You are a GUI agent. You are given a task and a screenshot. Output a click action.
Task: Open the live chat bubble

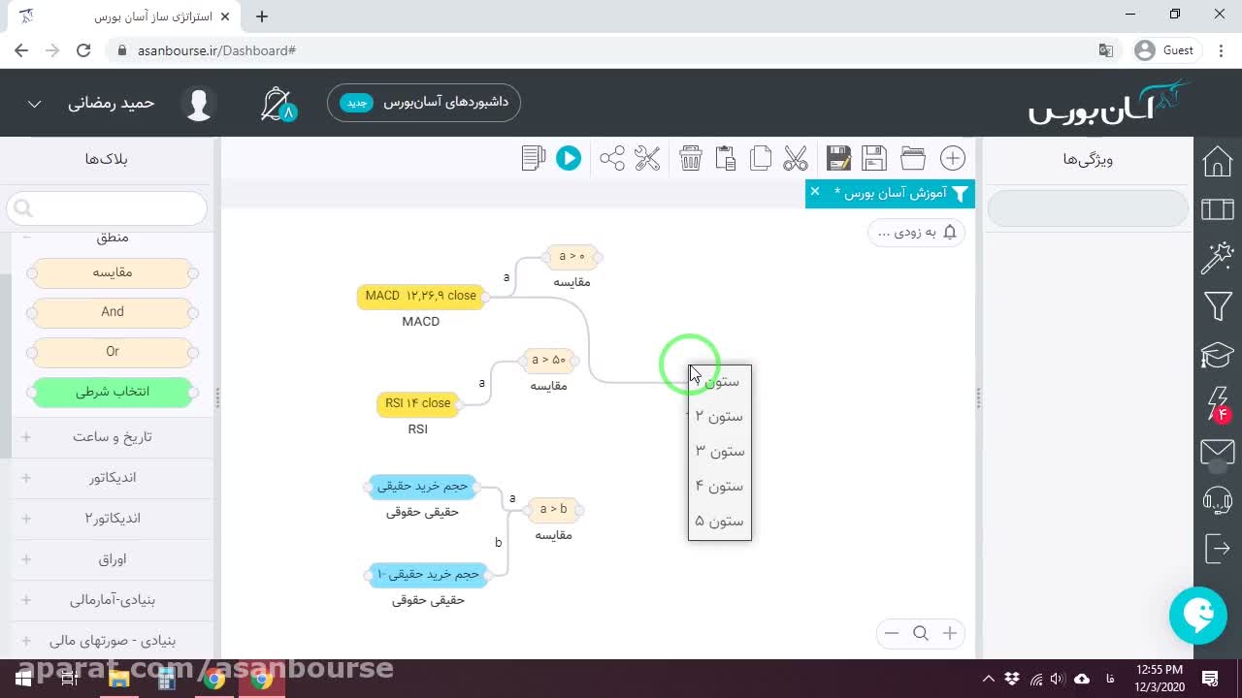point(1198,616)
